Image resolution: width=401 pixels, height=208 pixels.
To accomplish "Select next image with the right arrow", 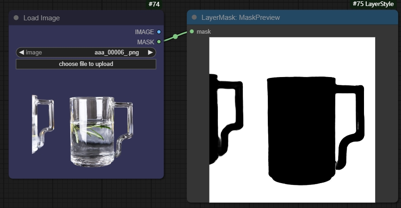I will click(x=150, y=52).
